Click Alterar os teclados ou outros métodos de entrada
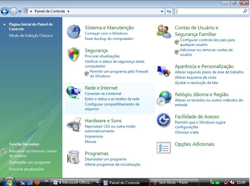The height and width of the screenshot is (186, 250). pyautogui.click(x=209, y=102)
